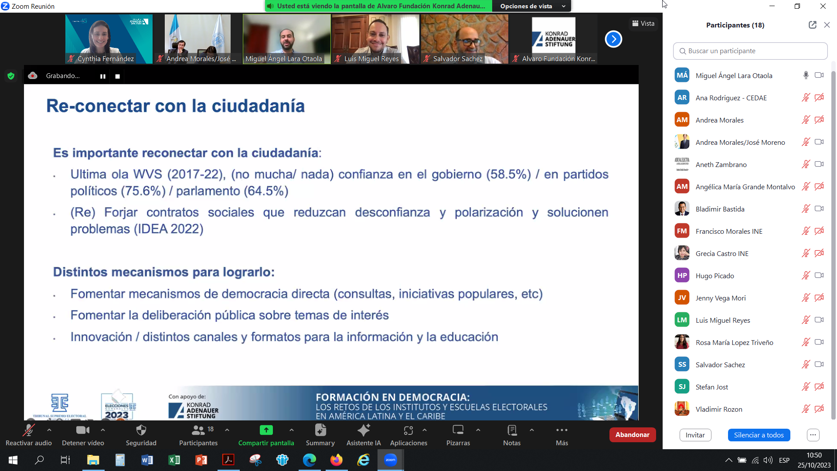
Task: Click the Buscar un participante field
Action: click(x=750, y=51)
